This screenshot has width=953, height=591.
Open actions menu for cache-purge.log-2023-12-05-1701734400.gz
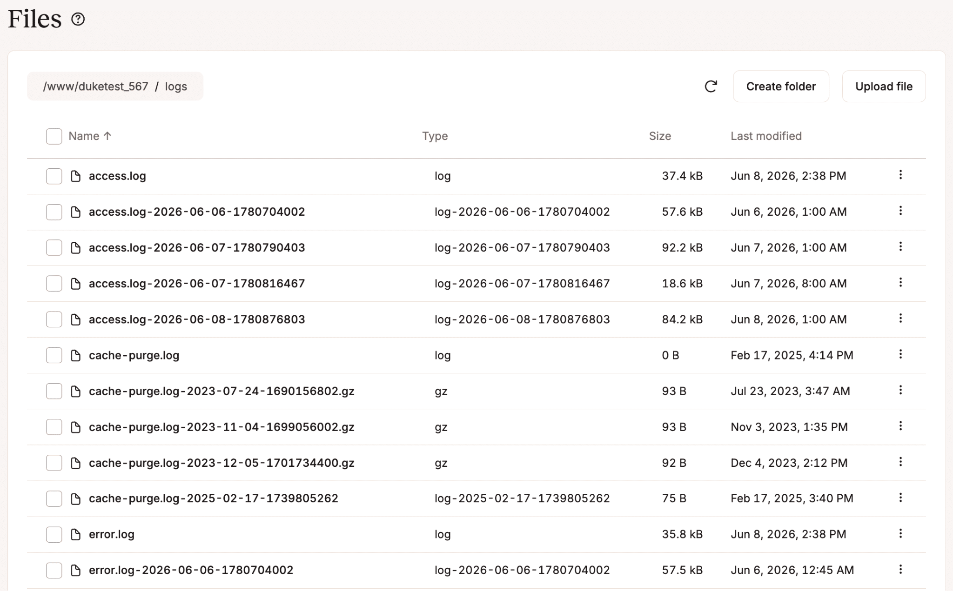click(x=900, y=462)
